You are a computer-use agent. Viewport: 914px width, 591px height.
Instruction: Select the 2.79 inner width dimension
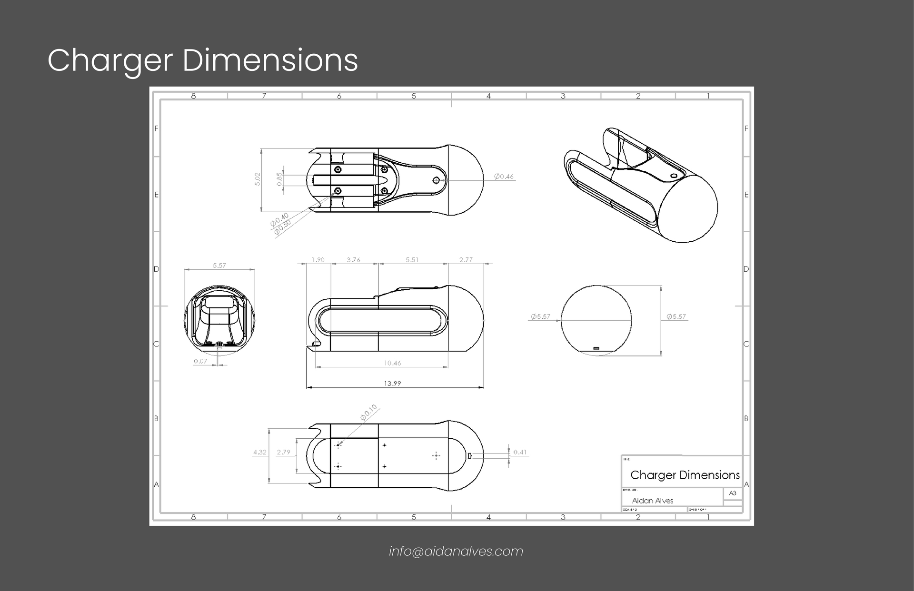(283, 452)
